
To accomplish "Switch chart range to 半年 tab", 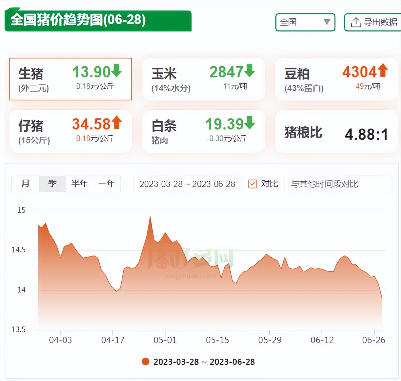I will pos(79,184).
